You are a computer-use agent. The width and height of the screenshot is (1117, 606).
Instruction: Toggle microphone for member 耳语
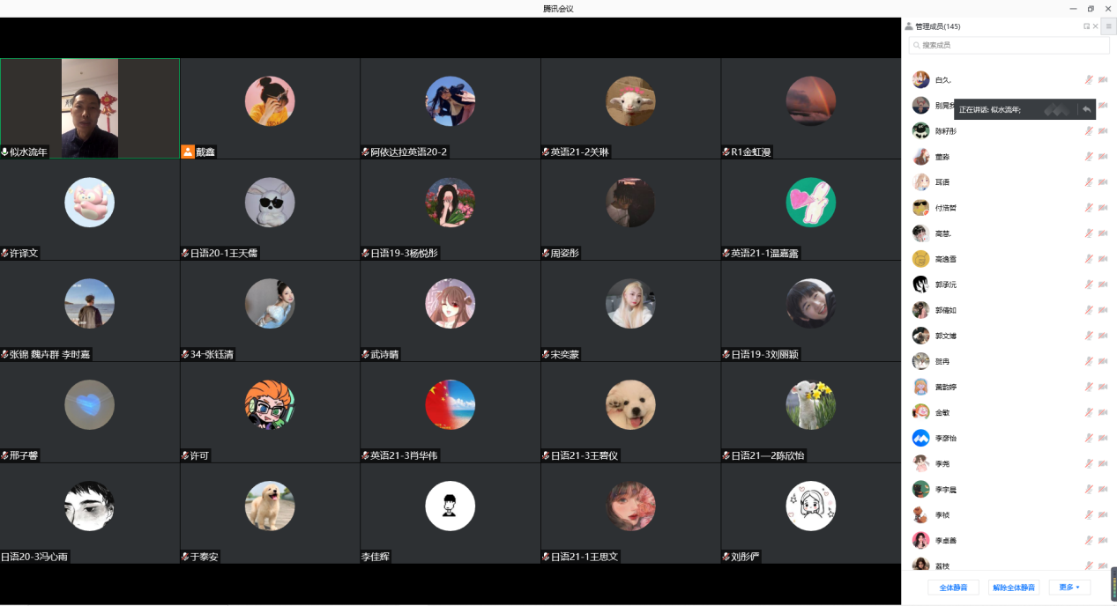(x=1089, y=182)
